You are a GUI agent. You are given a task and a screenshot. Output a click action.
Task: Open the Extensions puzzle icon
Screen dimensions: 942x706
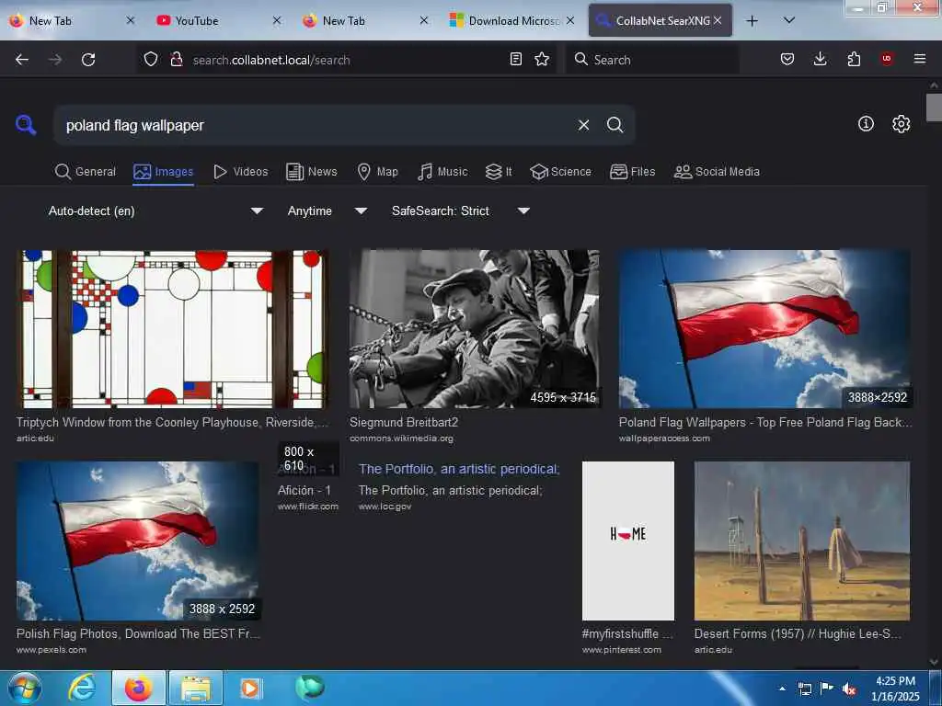pyautogui.click(x=854, y=59)
